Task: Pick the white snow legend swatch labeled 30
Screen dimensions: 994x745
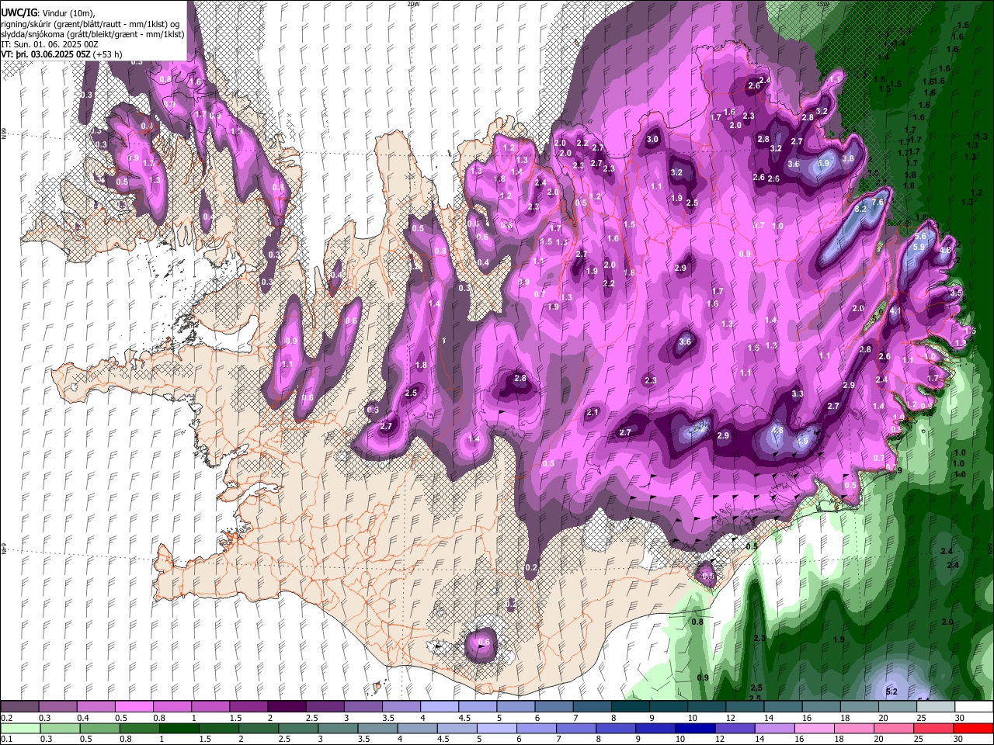Action: [973, 707]
